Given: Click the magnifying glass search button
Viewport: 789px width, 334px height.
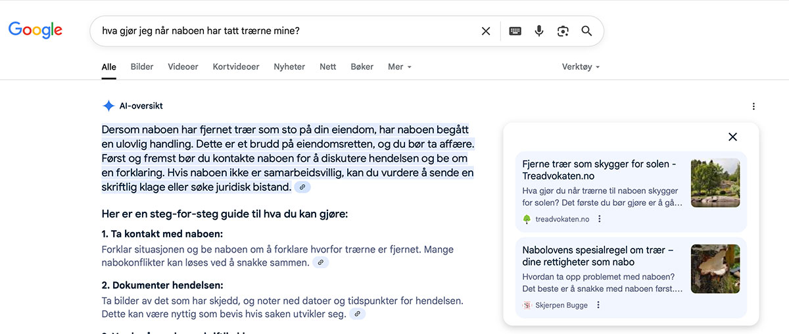Looking at the screenshot, I should (x=586, y=31).
